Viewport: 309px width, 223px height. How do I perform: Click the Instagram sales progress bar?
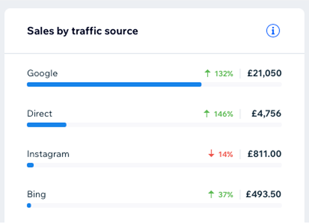click(154, 165)
